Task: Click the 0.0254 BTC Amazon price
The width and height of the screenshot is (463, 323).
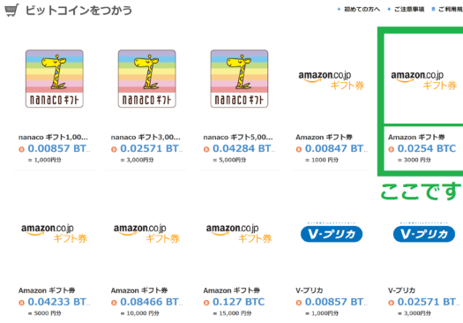Action: [426, 148]
